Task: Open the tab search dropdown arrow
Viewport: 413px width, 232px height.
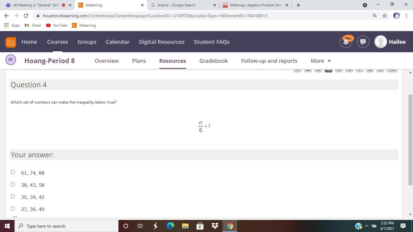Action: [x=365, y=5]
